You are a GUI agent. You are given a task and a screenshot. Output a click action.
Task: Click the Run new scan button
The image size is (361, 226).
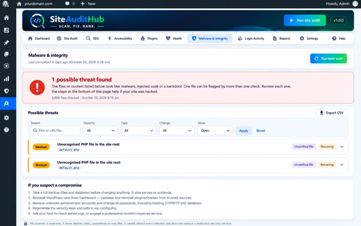point(328,58)
